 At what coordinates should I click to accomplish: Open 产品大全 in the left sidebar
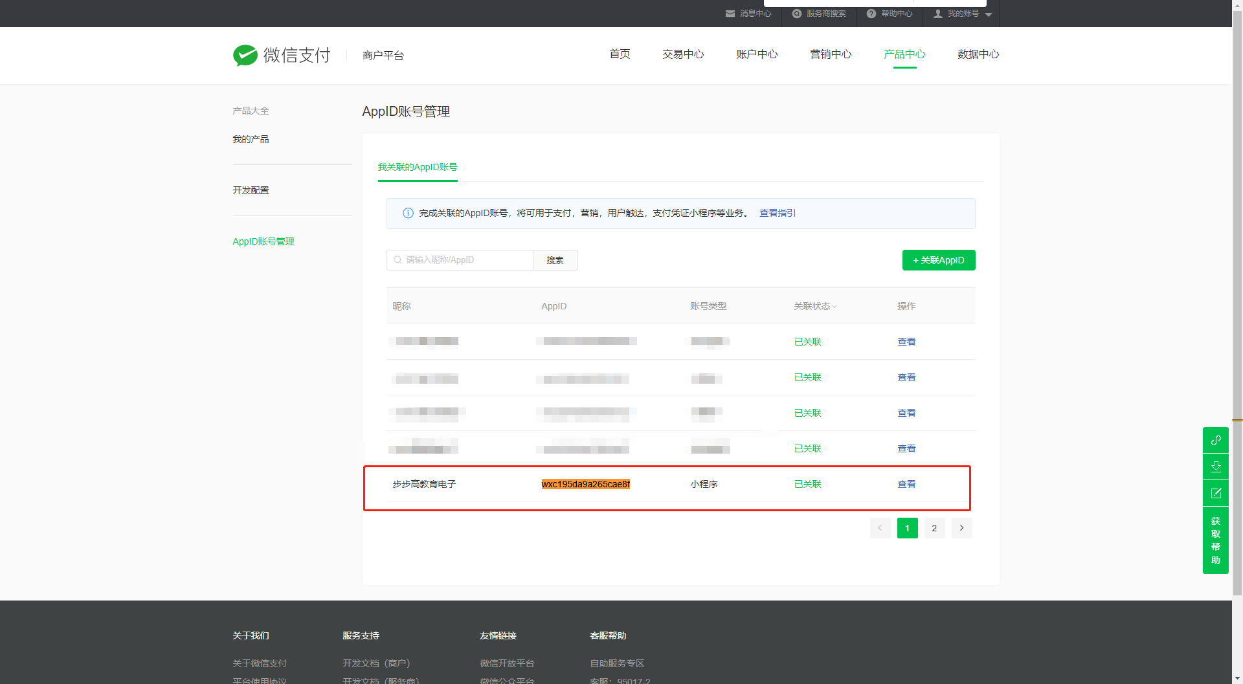tap(251, 111)
